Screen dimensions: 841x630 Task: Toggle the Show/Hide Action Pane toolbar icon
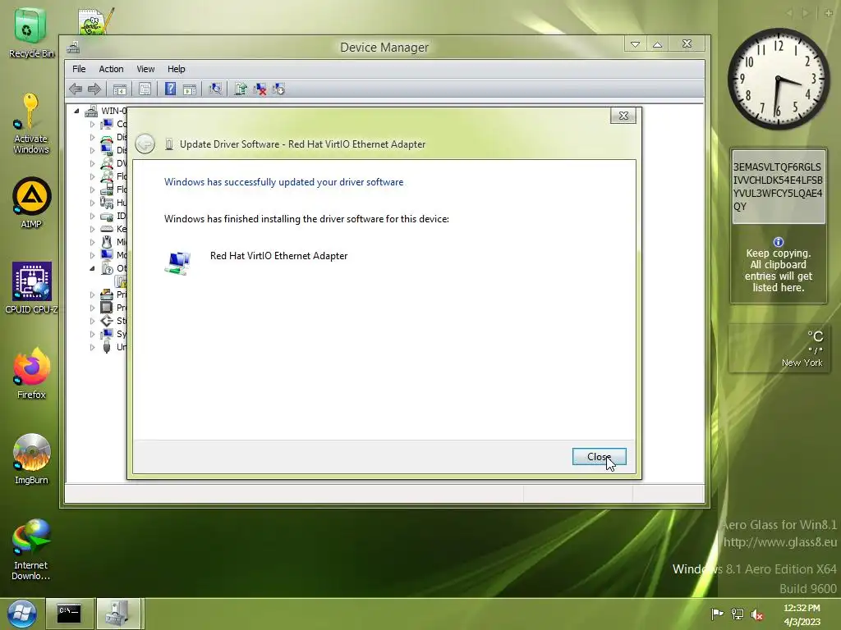(190, 89)
